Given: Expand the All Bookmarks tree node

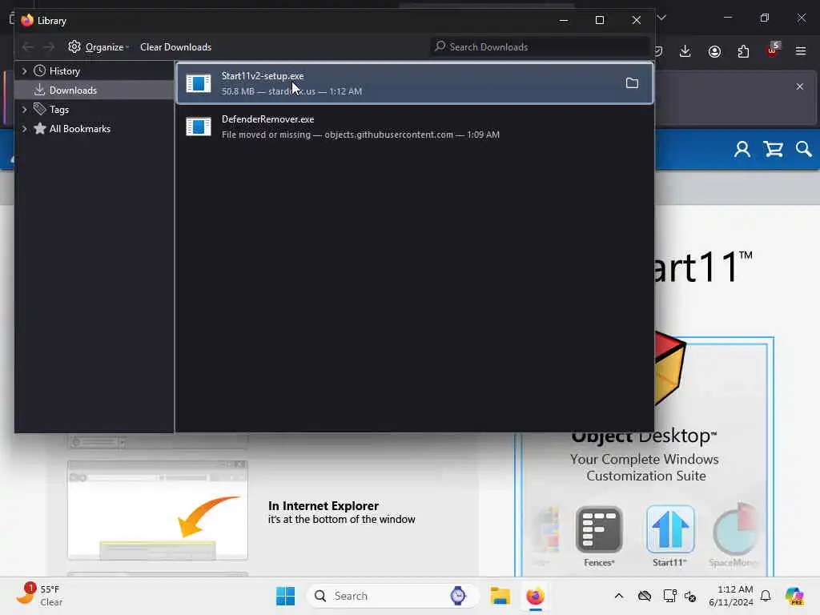Looking at the screenshot, I should [24, 129].
